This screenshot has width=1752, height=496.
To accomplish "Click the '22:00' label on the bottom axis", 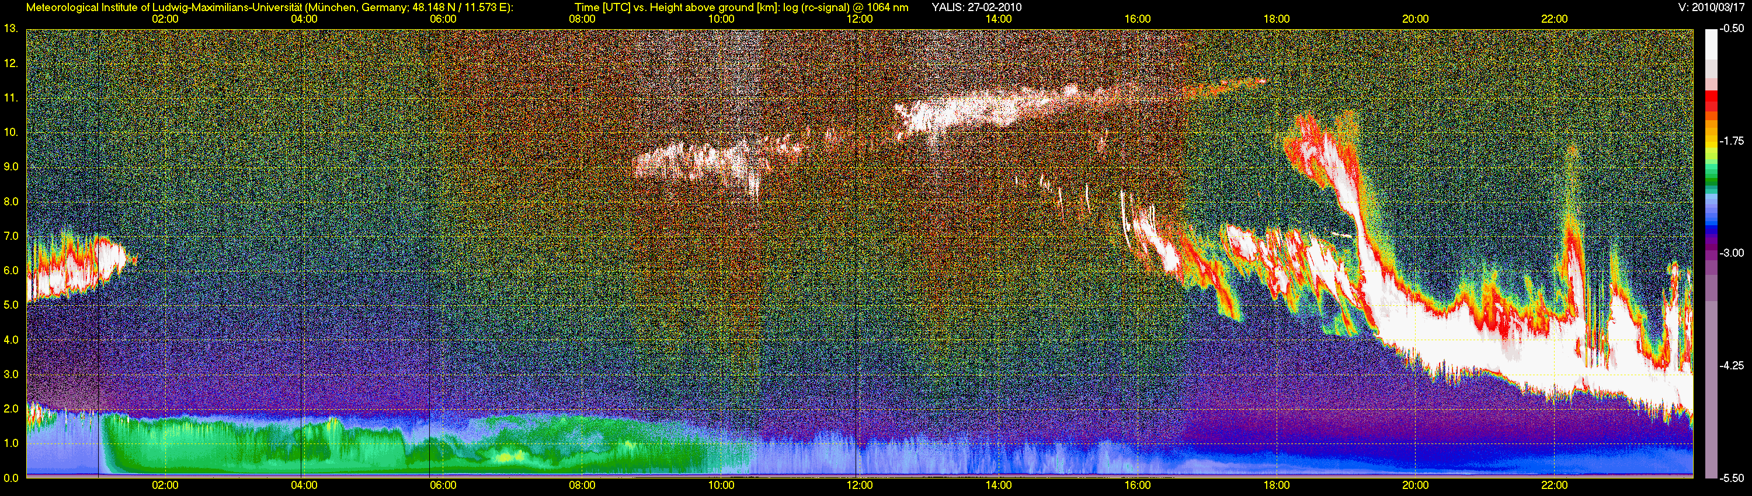I will (x=1554, y=485).
